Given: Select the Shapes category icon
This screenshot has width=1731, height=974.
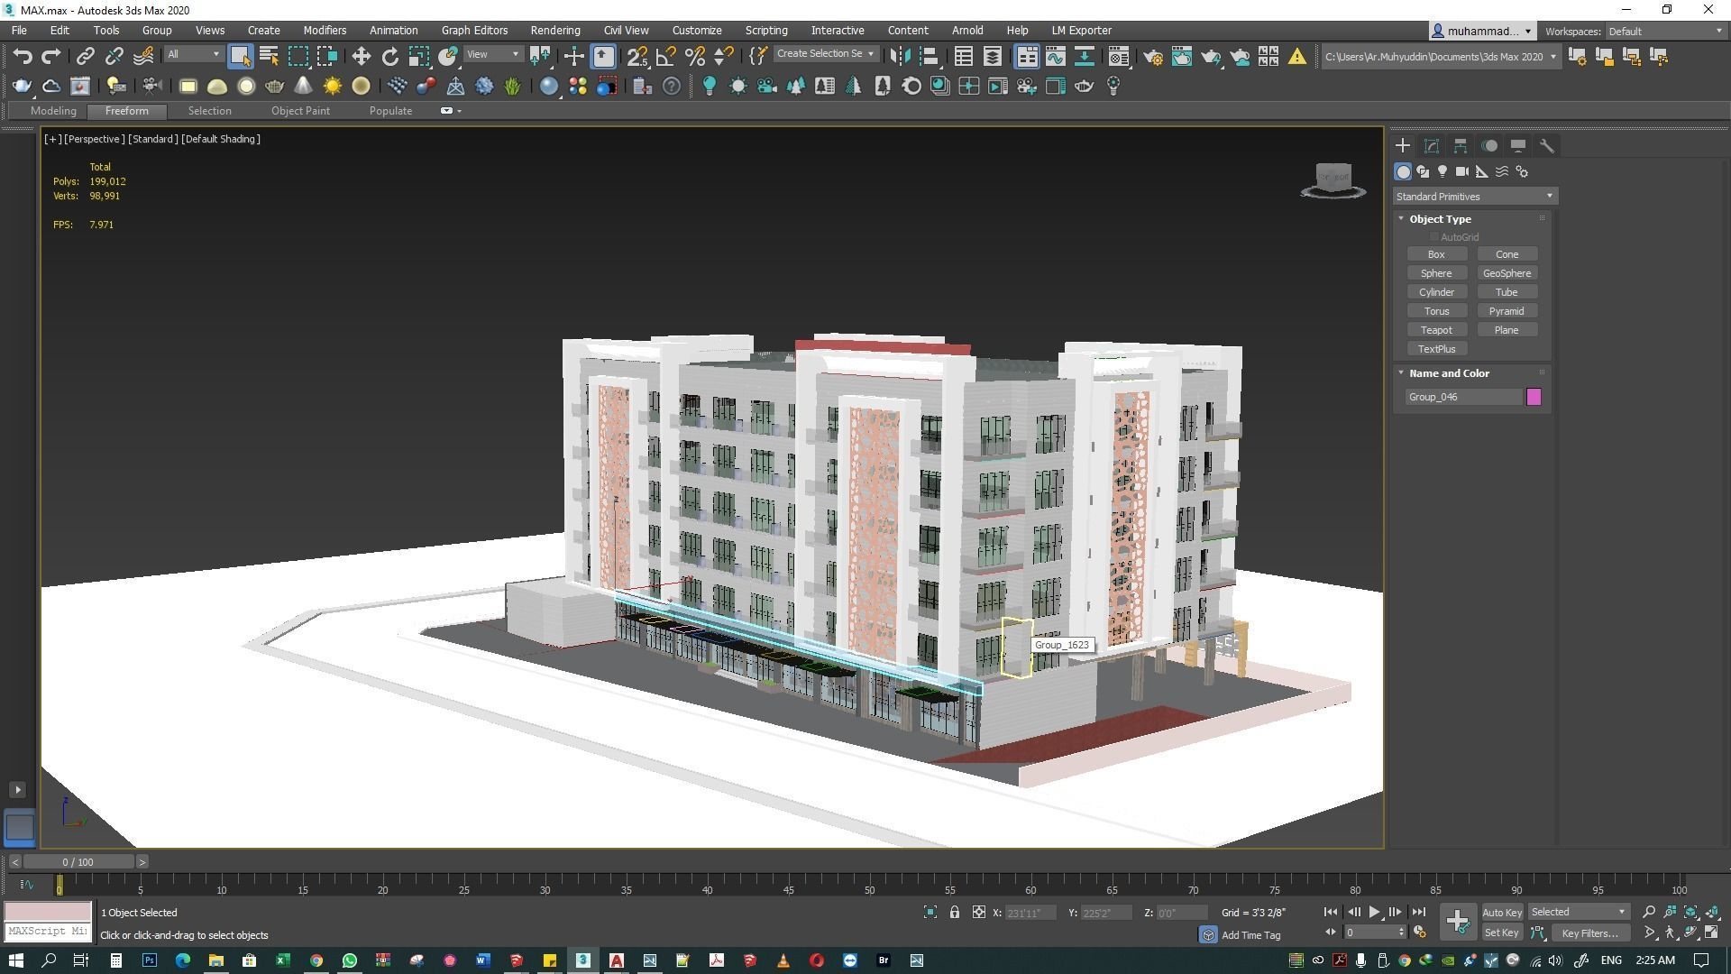Looking at the screenshot, I should pyautogui.click(x=1423, y=171).
